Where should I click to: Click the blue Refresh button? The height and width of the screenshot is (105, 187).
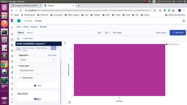[x=178, y=33]
